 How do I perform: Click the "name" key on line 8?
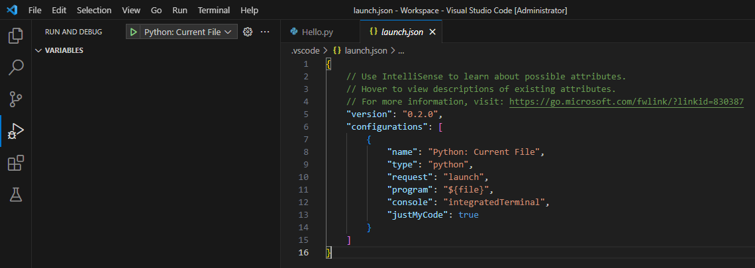point(403,152)
